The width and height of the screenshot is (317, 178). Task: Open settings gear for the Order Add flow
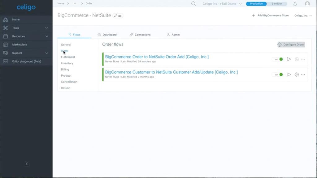coord(297,59)
